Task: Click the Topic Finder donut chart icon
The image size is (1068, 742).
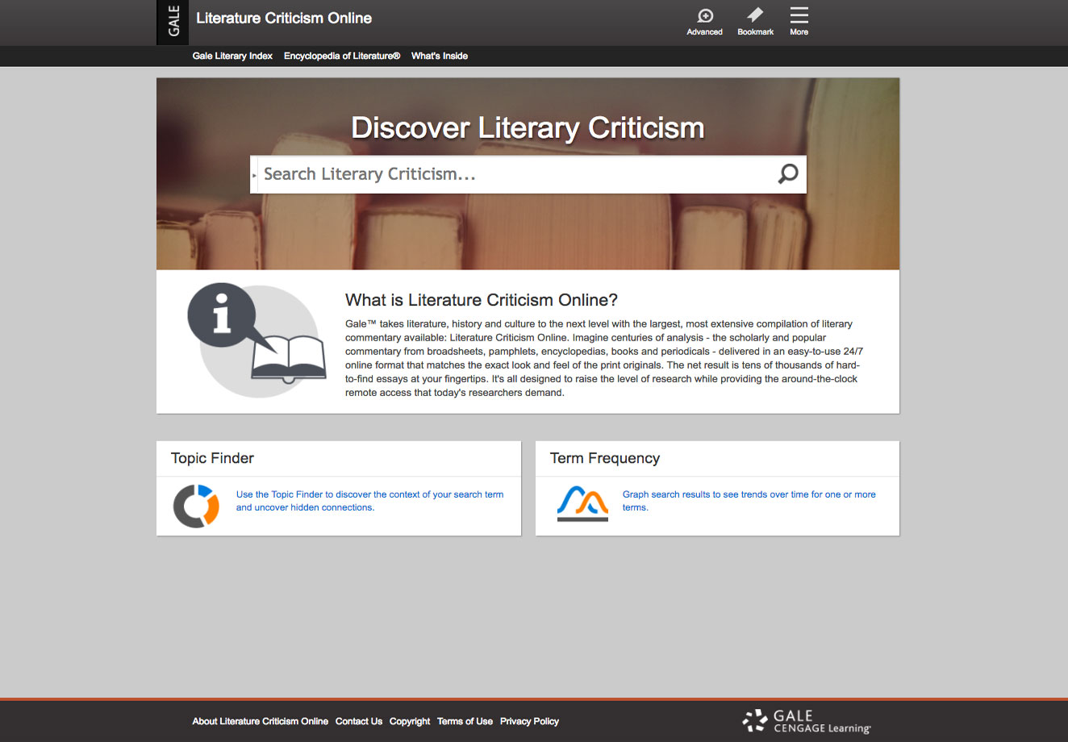Action: [x=196, y=506]
